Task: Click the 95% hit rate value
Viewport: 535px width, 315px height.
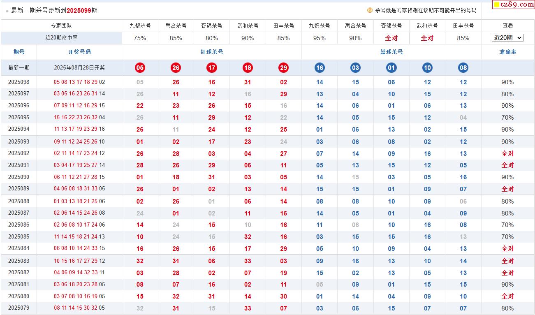Action: (x=320, y=38)
